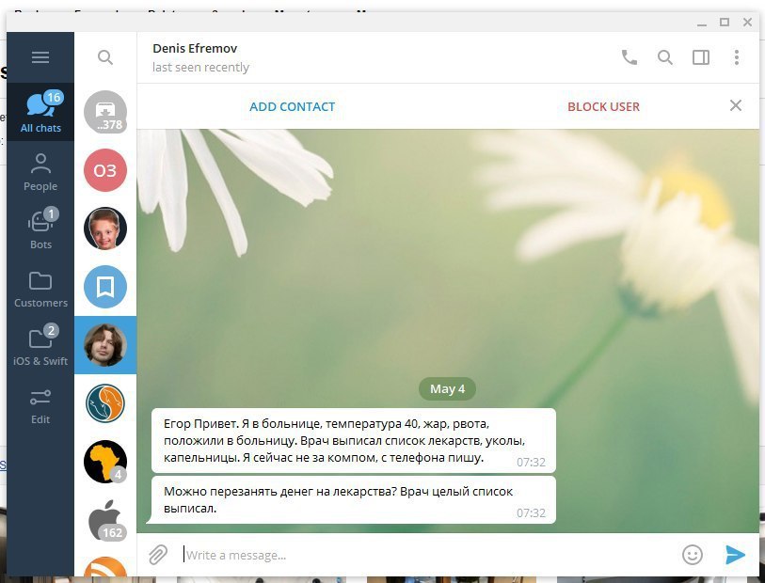765x583 pixels.
Task: Switch to iOS & Swift folder
Action: (x=40, y=346)
